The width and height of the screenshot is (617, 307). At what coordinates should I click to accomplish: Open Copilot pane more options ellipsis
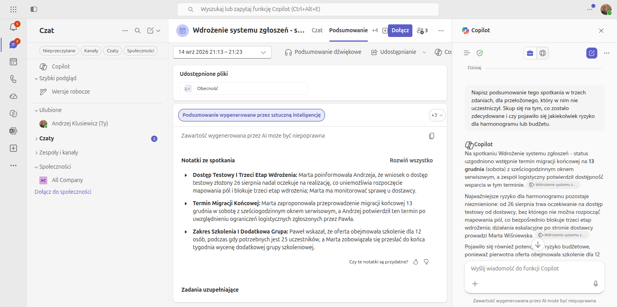tap(606, 53)
